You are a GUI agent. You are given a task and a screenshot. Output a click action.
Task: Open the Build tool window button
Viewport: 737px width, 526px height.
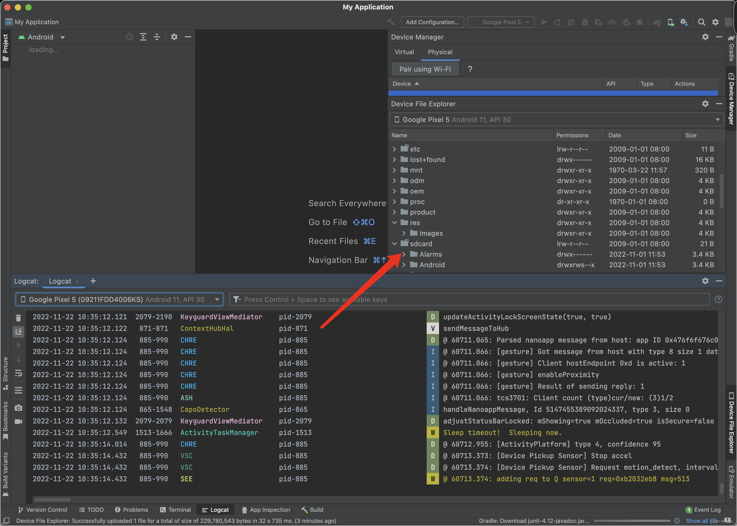click(312, 509)
